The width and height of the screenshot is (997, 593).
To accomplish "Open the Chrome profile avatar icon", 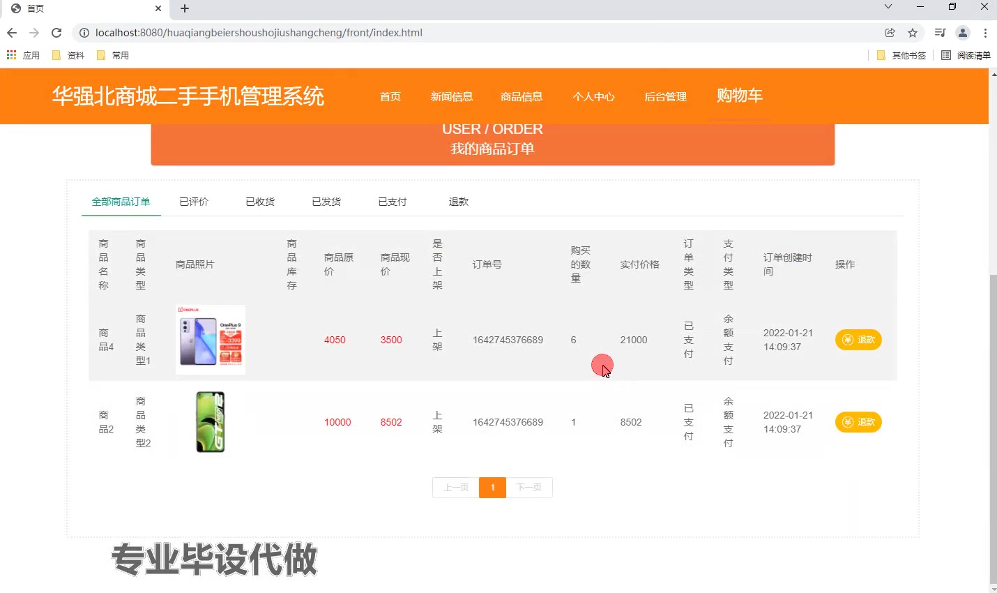I will 963,33.
